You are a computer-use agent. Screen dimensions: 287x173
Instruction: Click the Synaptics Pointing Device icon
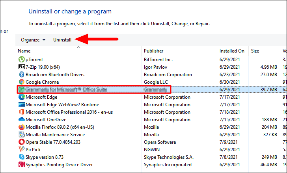(x=22, y=165)
